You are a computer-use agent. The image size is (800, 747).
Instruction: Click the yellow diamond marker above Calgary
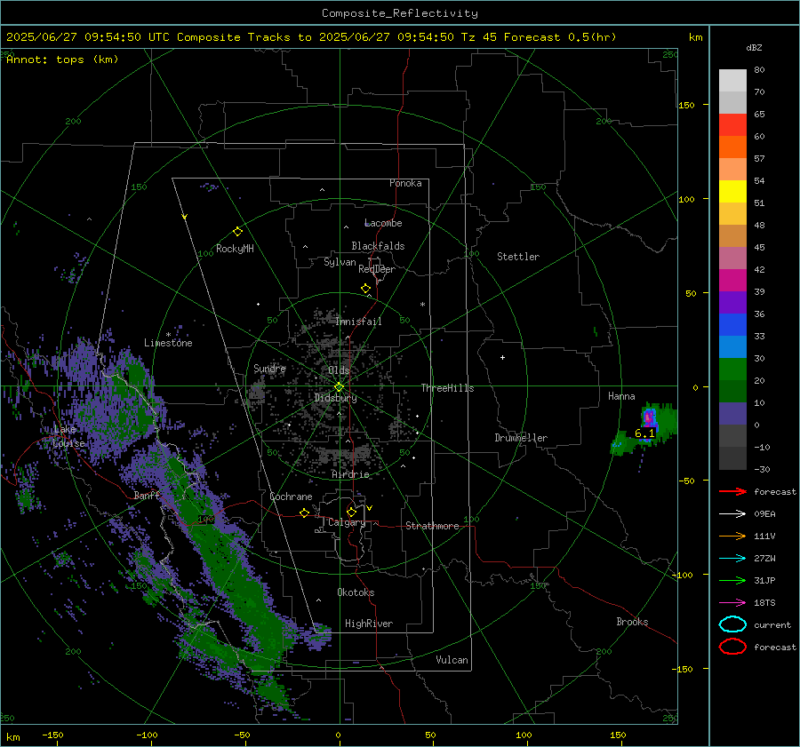pyautogui.click(x=351, y=512)
